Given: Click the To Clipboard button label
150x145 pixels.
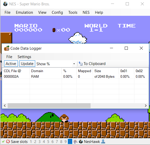Looking at the screenshot, I should pos(95,64).
